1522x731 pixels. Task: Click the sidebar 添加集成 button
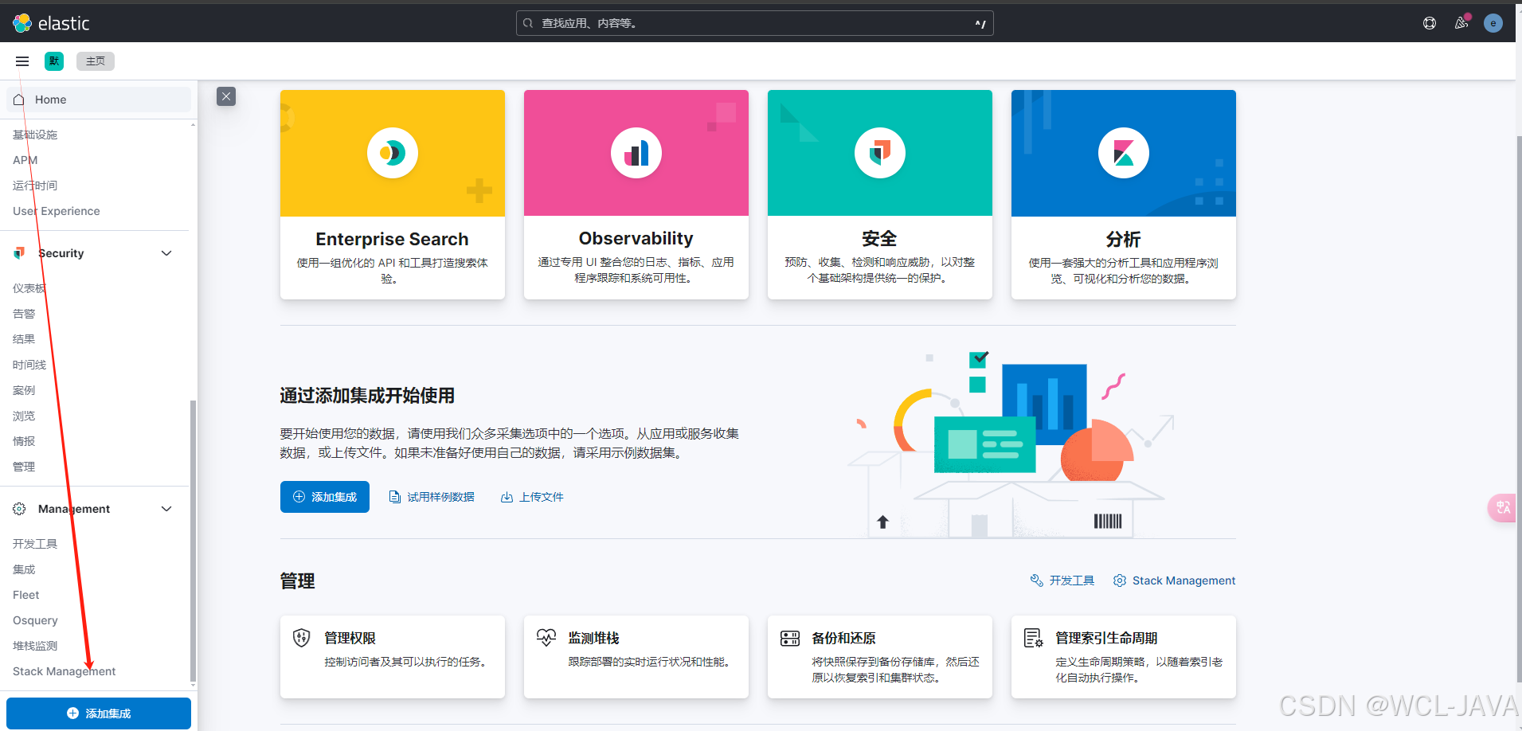[99, 713]
